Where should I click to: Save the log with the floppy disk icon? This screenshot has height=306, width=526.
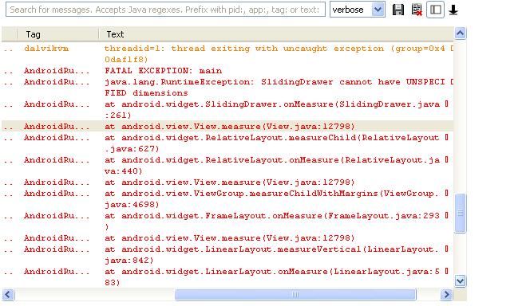point(398,10)
